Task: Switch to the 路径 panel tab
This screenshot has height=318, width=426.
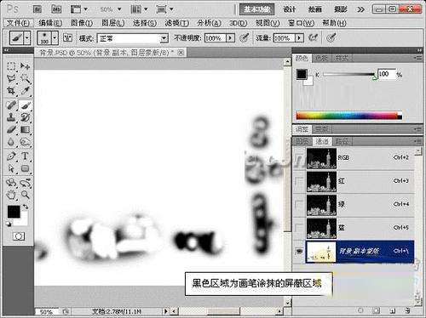Action: 342,141
